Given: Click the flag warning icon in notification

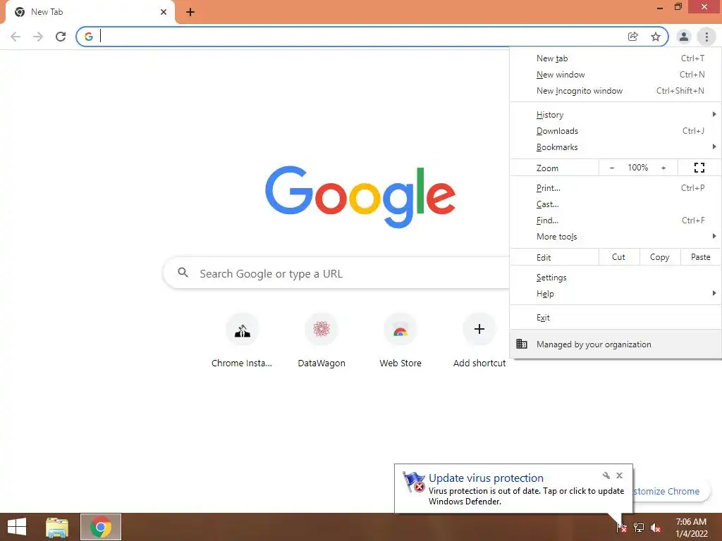Looking at the screenshot, I should tap(413, 482).
